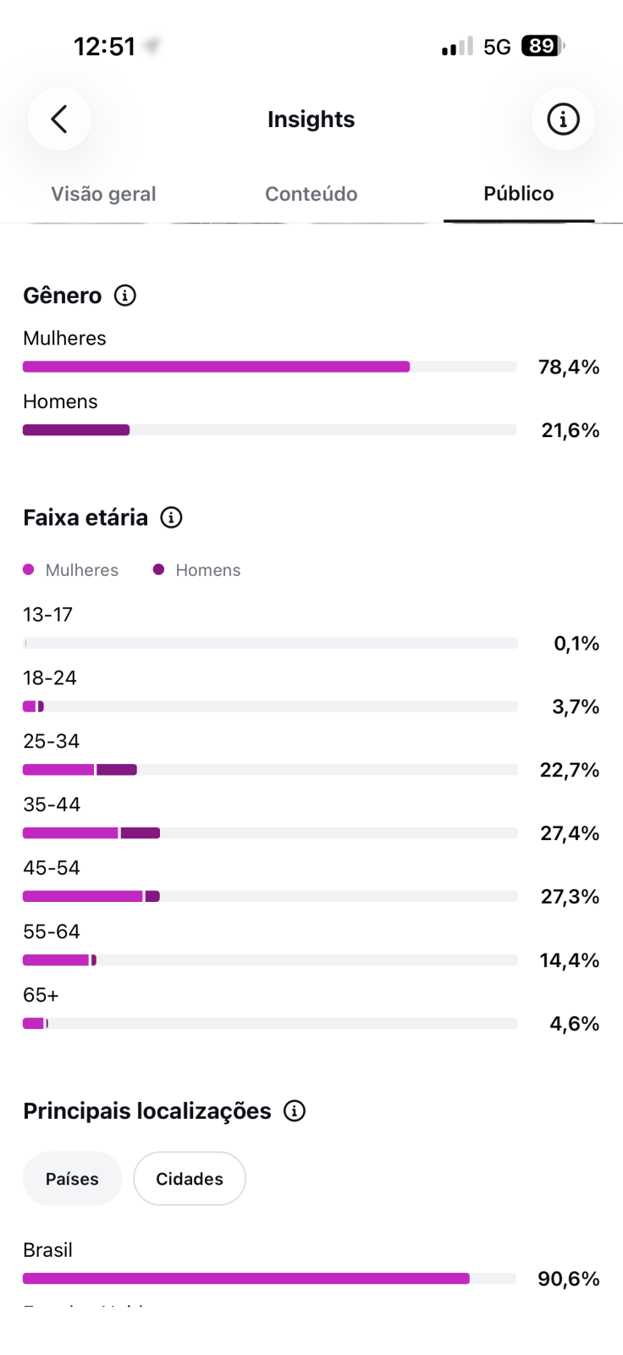Tap the Mulheres 78,4% gender bar
Viewport: 623px width, 1355px height.
coord(269,367)
